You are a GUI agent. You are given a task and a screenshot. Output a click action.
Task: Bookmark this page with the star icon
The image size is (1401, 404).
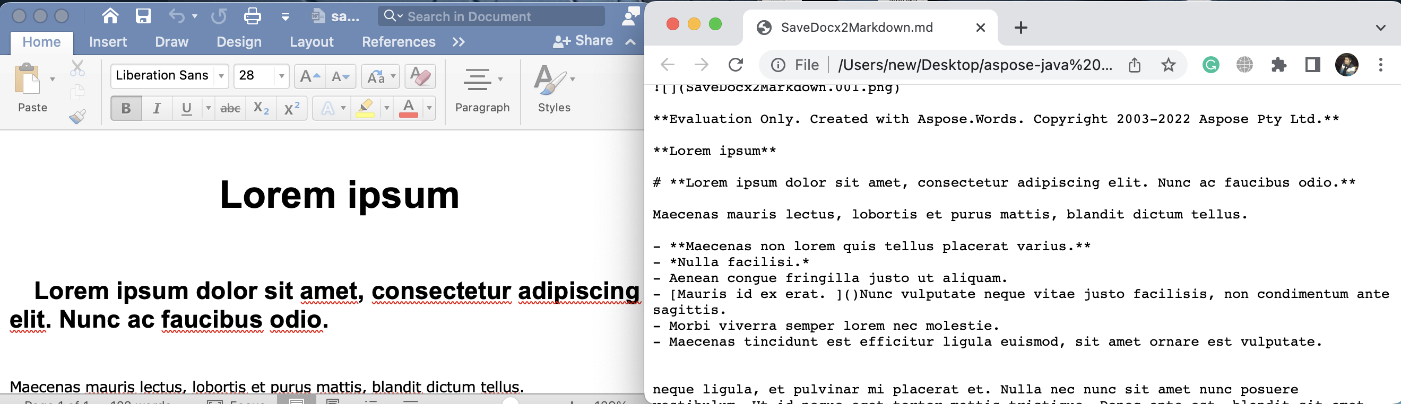click(x=1168, y=65)
